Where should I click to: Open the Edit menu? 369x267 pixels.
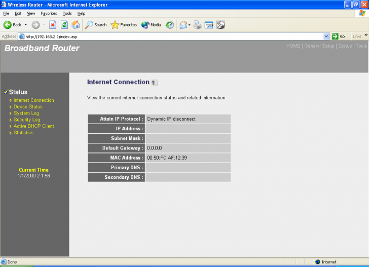[18, 13]
